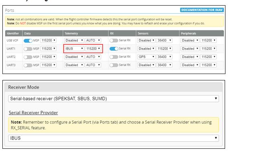Open UART2 MSP baud rate dropdown
This screenshot has height=158, width=272.
[x=48, y=57]
